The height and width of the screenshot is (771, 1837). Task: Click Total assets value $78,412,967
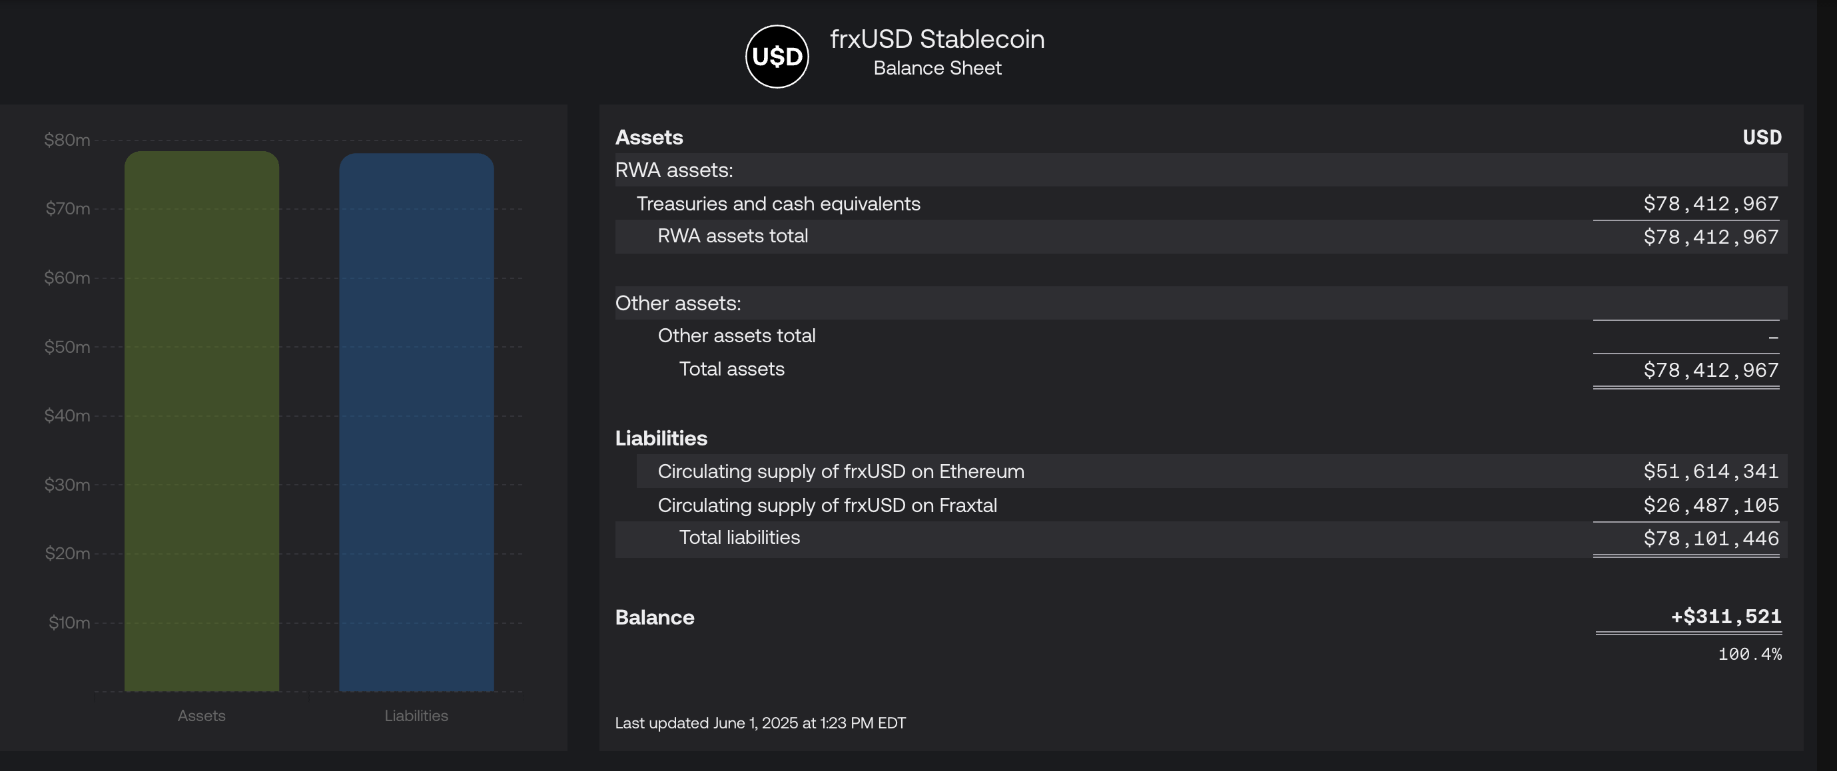click(x=1710, y=370)
